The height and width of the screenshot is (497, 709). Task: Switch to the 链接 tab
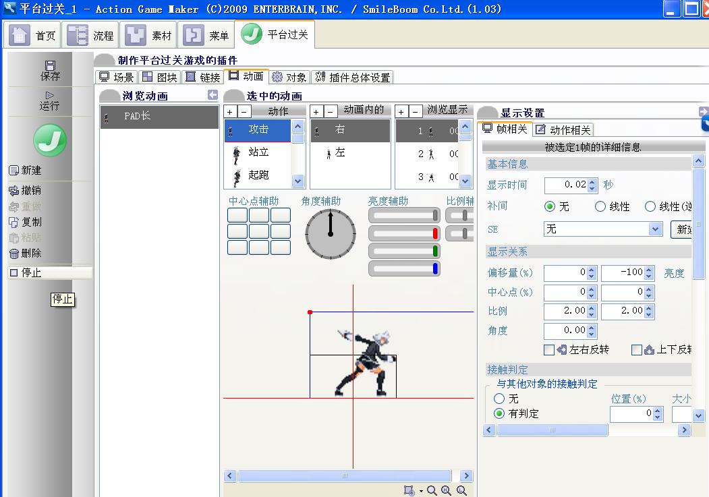coord(203,78)
